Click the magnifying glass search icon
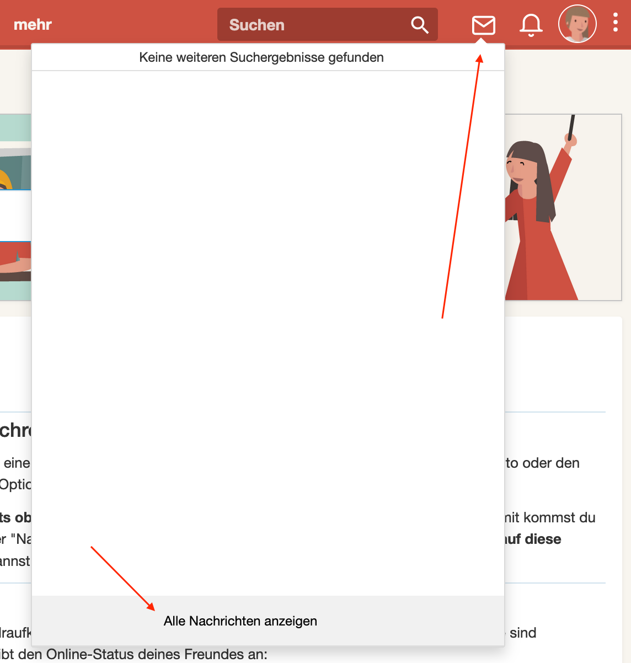 420,25
